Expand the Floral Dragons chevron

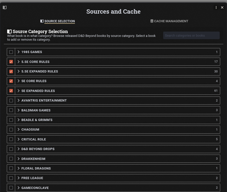(18, 168)
